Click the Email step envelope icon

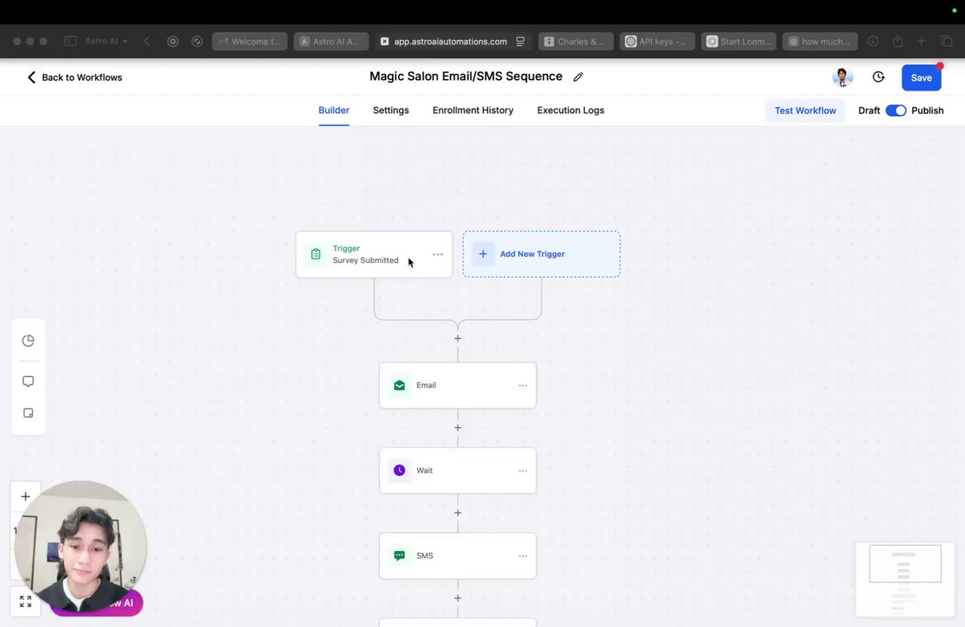[x=400, y=385]
